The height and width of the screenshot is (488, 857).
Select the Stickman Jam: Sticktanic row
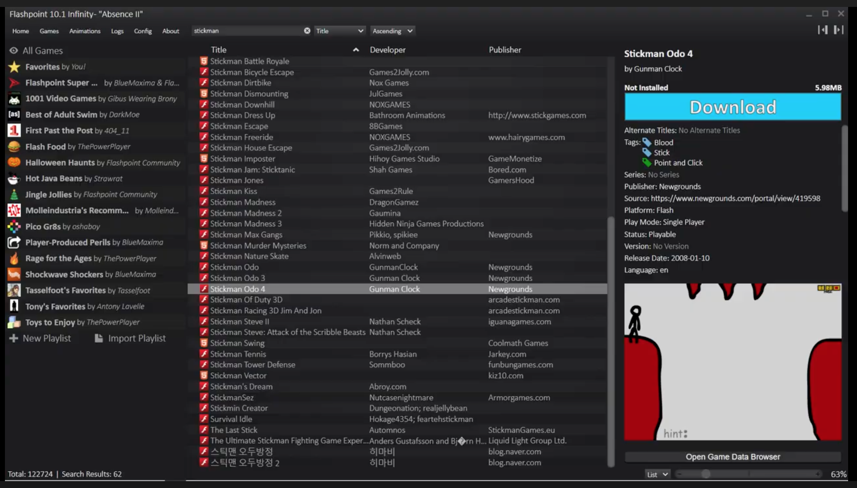point(397,169)
